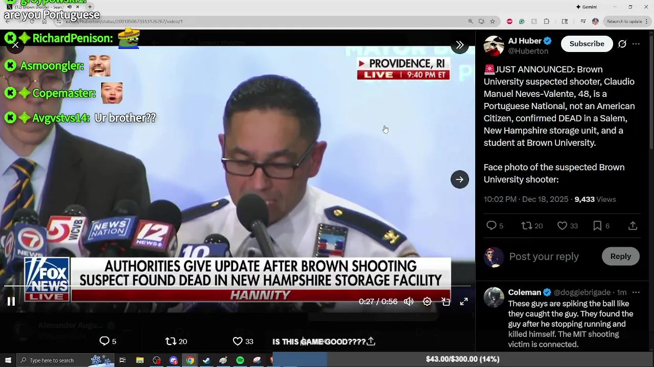The height and width of the screenshot is (367, 654).
Task: Open Grok explain icon beside Subscribe
Action: click(x=622, y=44)
